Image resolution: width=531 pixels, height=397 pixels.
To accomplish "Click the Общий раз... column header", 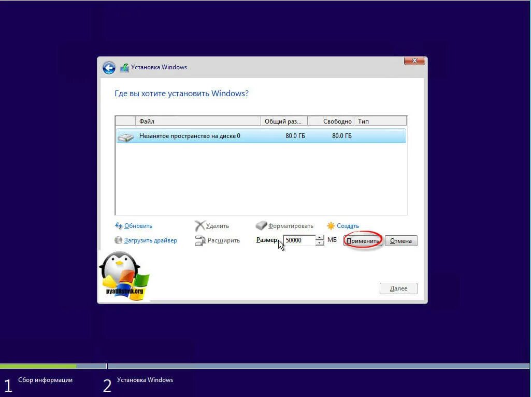I will (284, 121).
